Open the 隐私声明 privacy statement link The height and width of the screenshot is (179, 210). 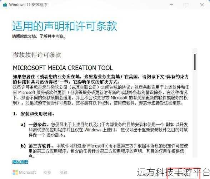20,162
